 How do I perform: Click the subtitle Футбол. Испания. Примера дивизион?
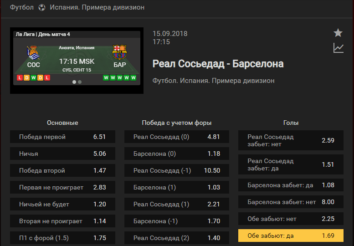coord(214,81)
